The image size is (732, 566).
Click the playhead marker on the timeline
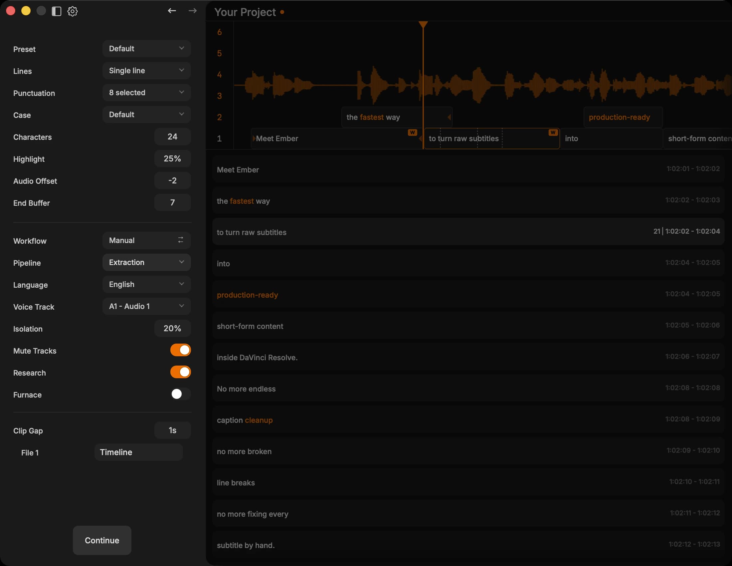point(423,25)
